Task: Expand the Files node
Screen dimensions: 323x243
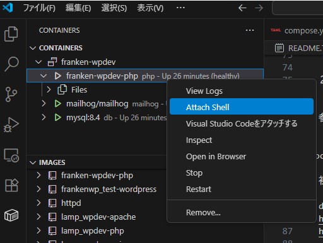Action: coord(49,89)
